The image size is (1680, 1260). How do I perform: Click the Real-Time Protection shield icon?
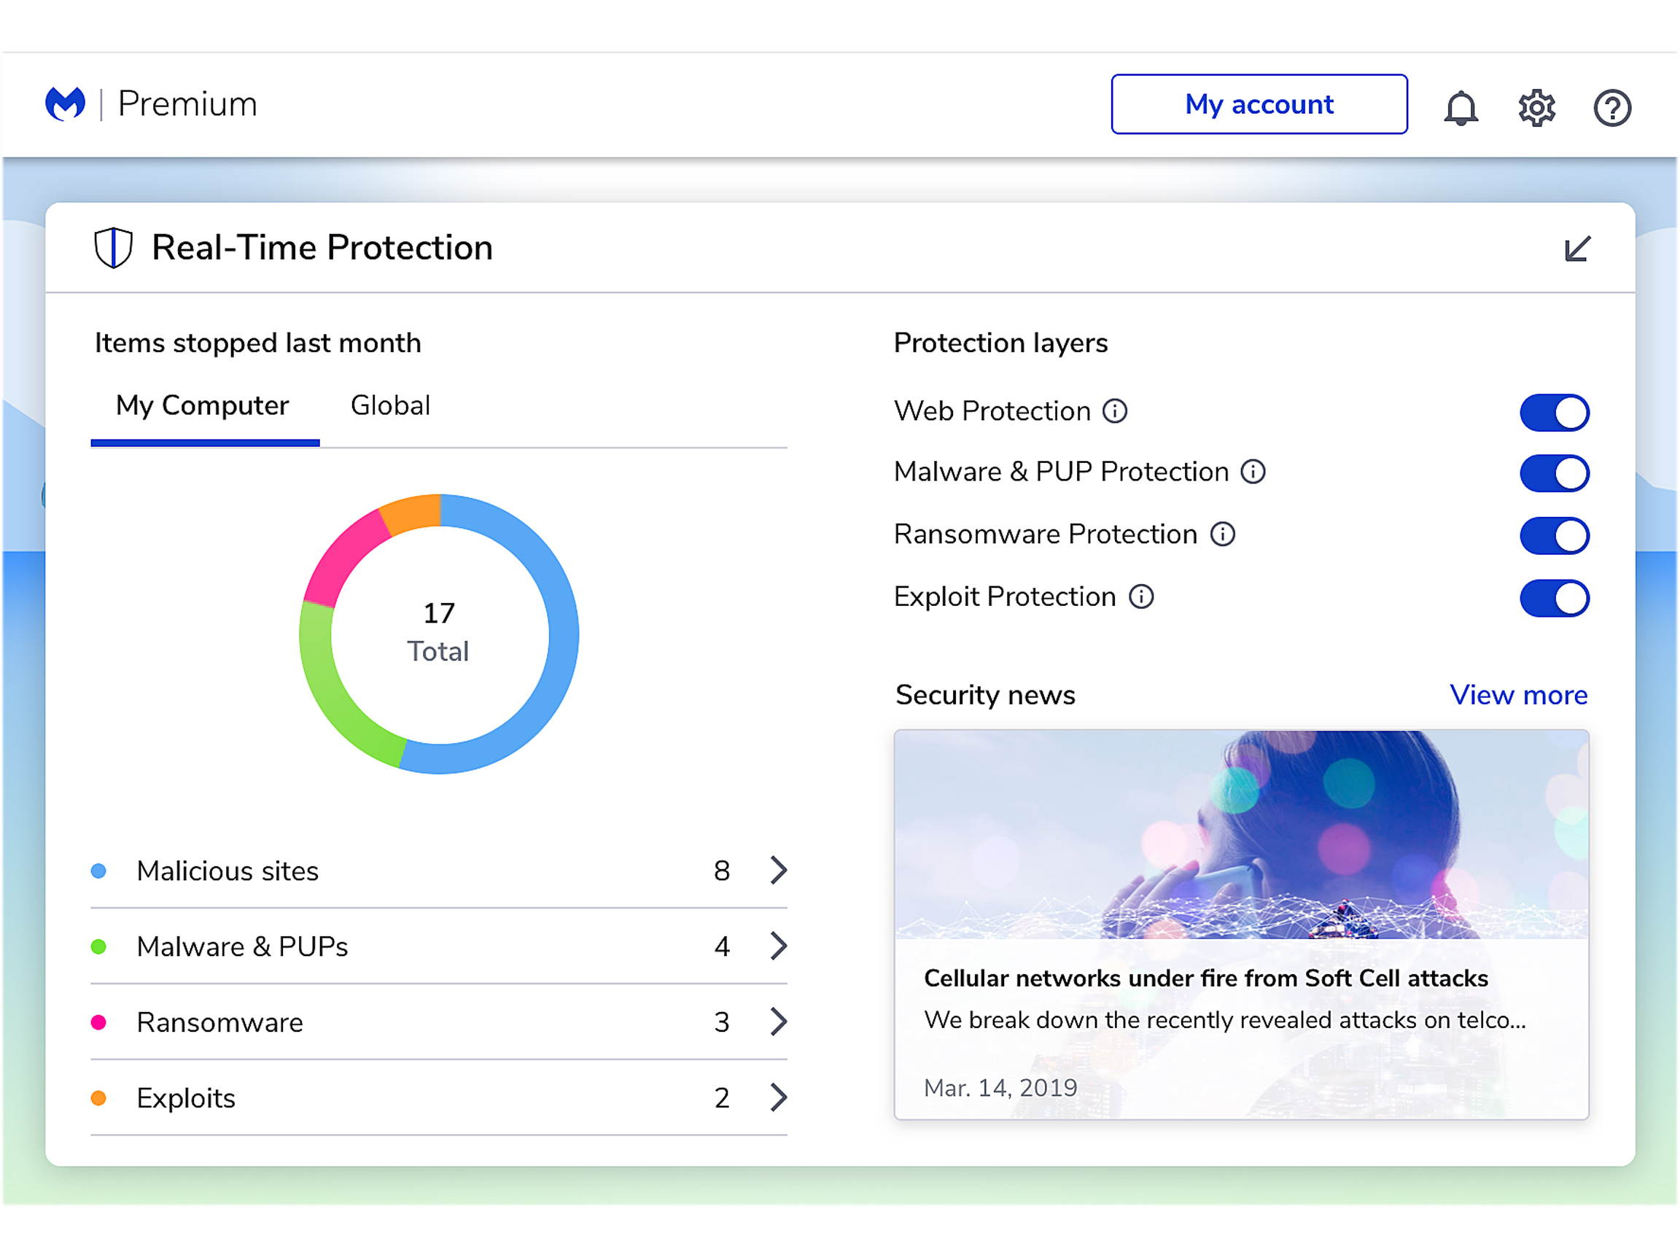pos(112,247)
